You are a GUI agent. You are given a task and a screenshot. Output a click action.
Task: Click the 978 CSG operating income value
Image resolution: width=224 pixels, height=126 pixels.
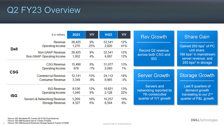[x=76, y=68]
